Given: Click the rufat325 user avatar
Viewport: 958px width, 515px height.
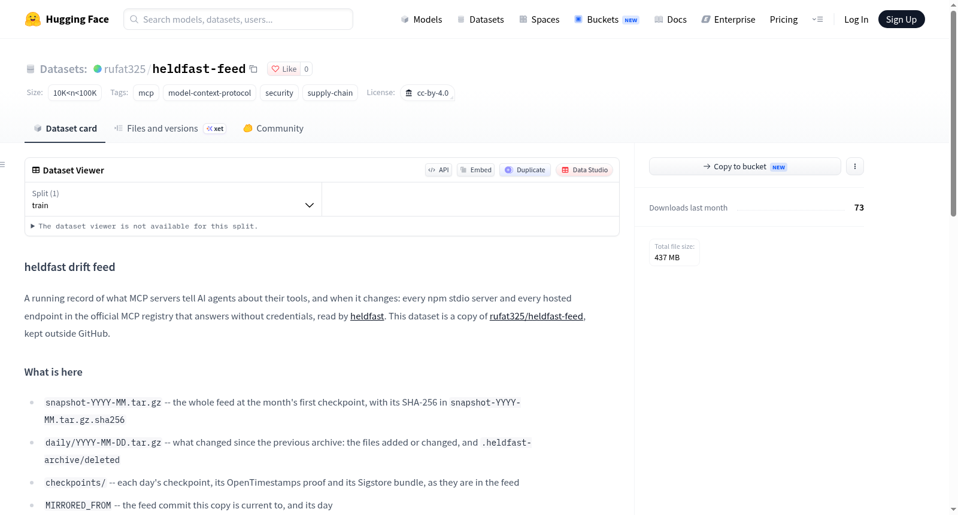Looking at the screenshot, I should tap(98, 69).
